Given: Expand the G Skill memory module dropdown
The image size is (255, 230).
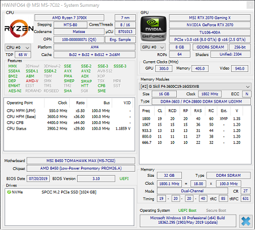Looking at the screenshot, I should click(195, 87).
